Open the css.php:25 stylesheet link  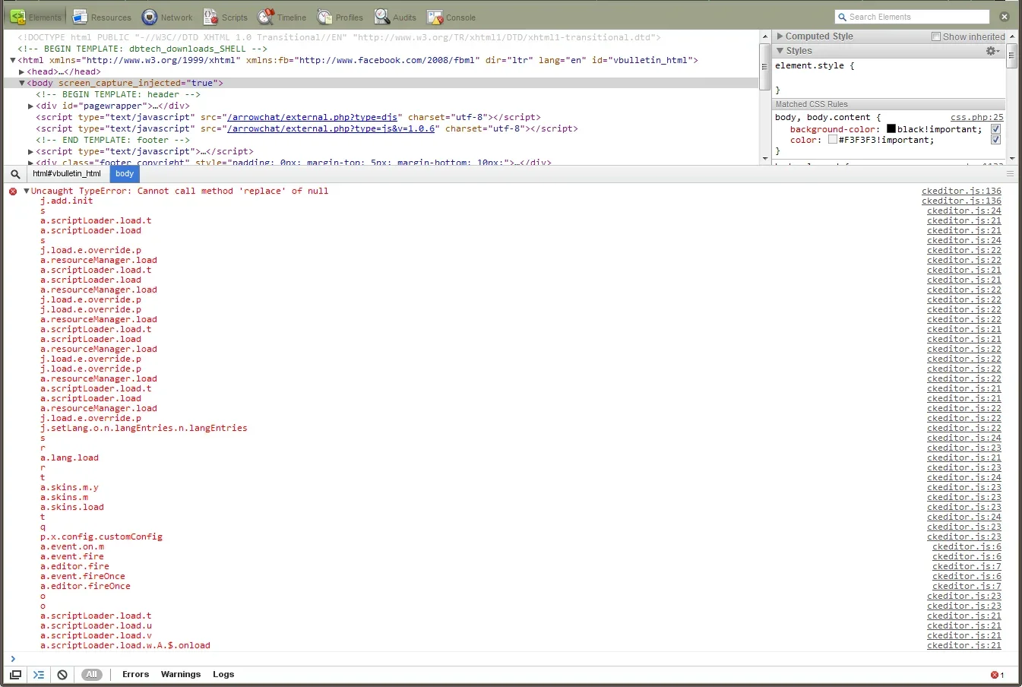tap(977, 117)
